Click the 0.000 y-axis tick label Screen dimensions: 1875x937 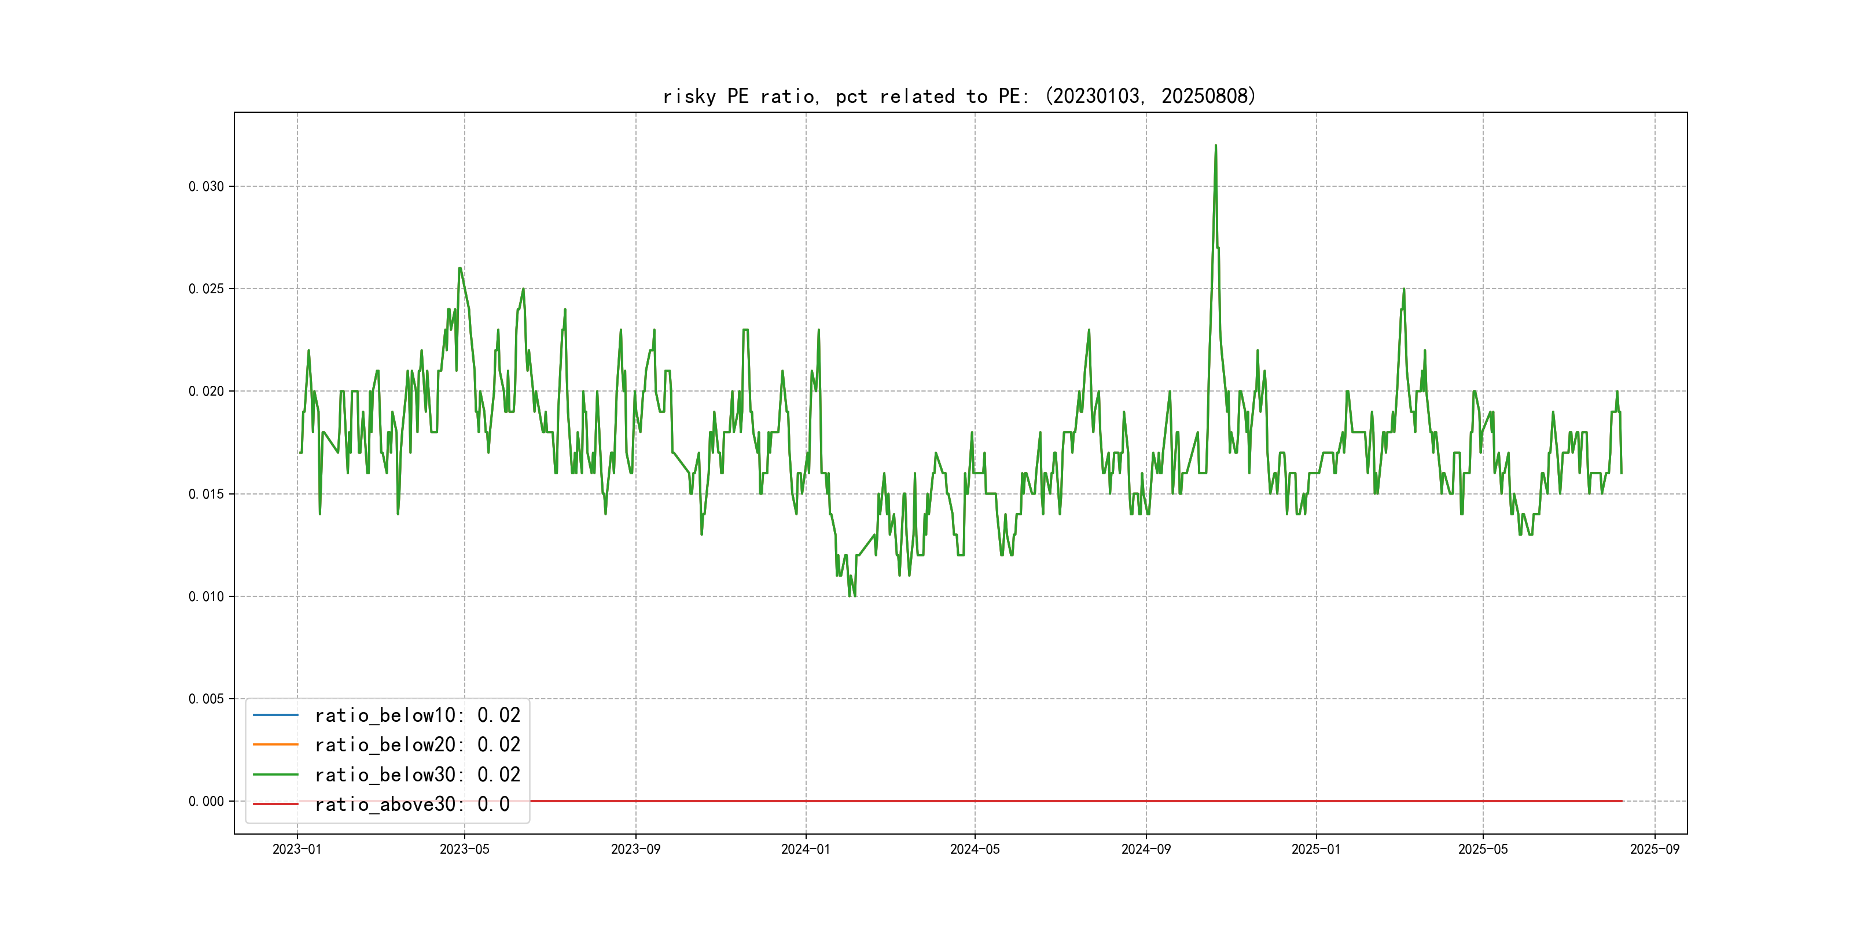pyautogui.click(x=206, y=801)
